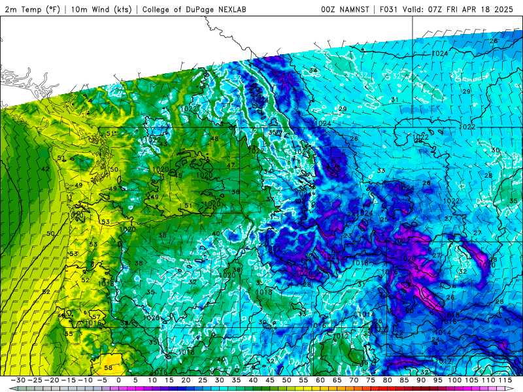Select the 100 label on the color scale
This screenshot has width=523, height=392.
point(454,380)
